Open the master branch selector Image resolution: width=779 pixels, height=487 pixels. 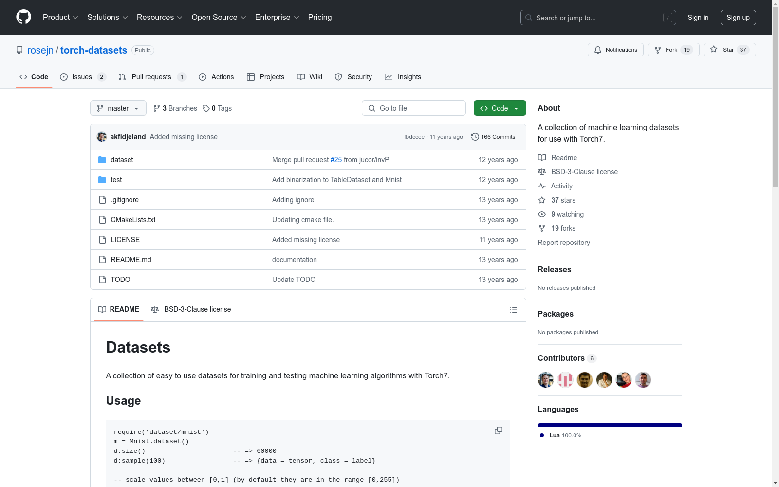(118, 108)
